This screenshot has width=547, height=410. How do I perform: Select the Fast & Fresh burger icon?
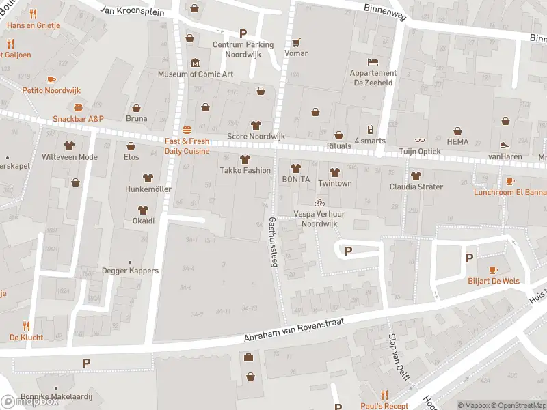(x=187, y=130)
